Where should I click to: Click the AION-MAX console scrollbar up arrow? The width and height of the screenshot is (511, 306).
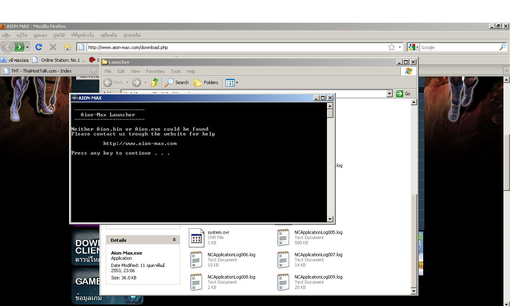tap(330, 106)
